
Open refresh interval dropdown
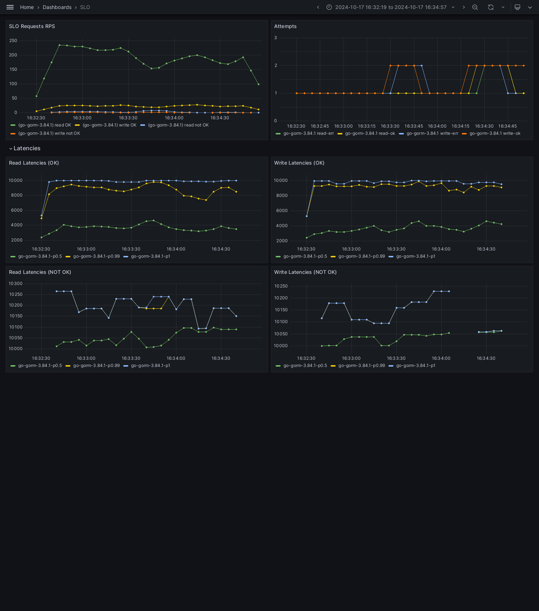tap(503, 7)
